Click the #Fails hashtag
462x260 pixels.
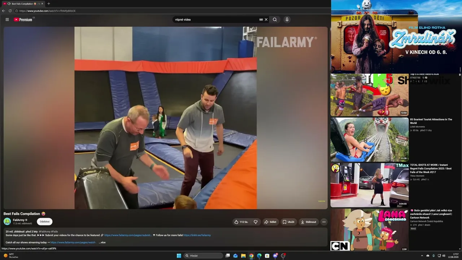[x=55, y=231]
